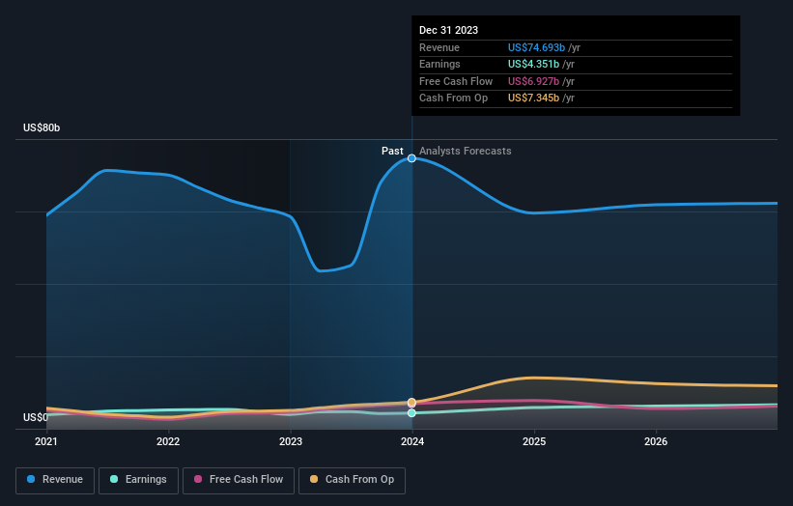
Task: Click the 2021 x-axis label
Action: (46, 442)
